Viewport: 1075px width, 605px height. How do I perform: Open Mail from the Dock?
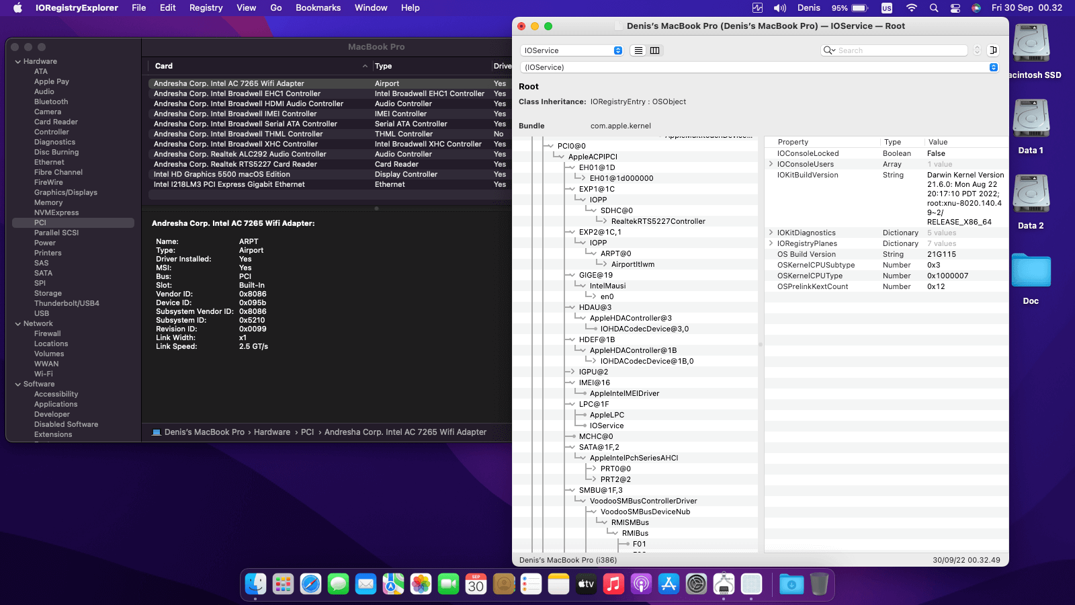tap(365, 584)
